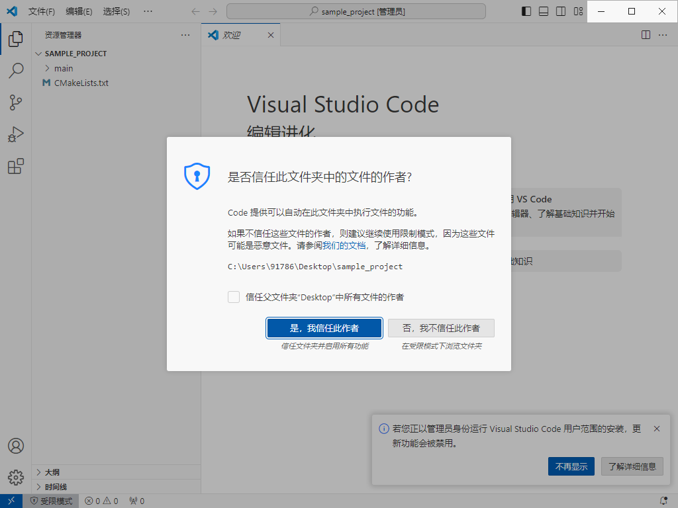
Task: Open the overflow menu ellipsis in menu bar
Action: click(x=148, y=12)
